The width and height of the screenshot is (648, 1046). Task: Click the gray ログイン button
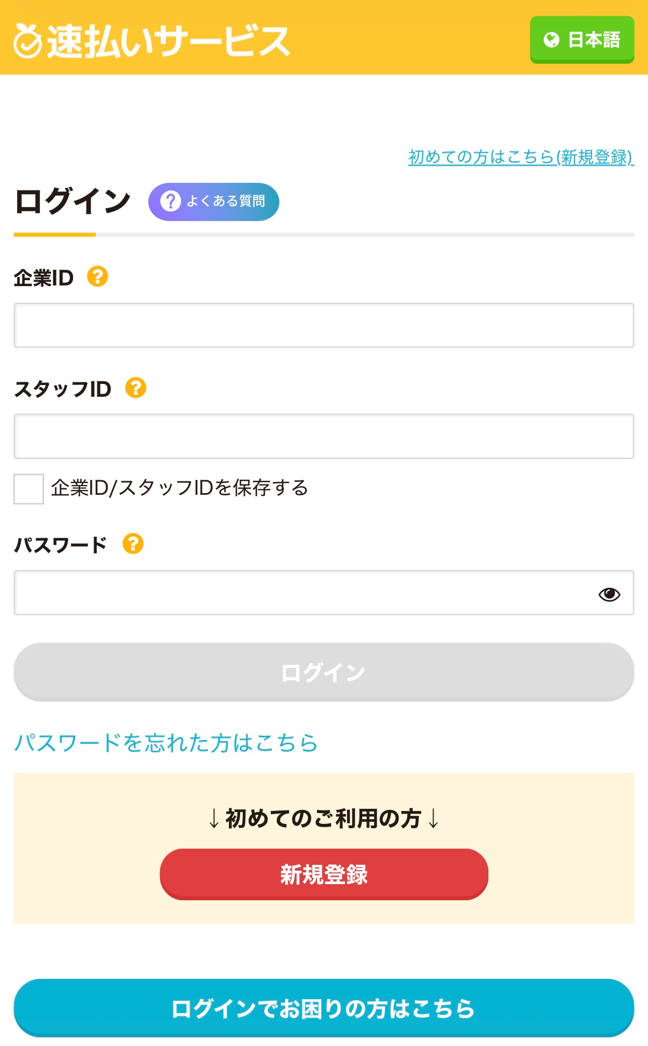pos(324,672)
